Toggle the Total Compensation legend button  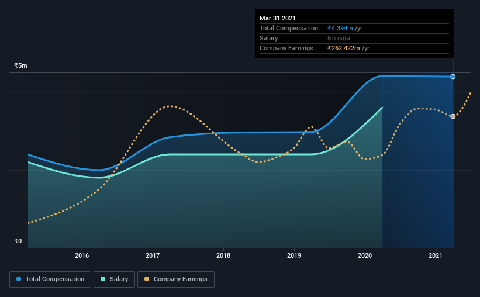[50, 279]
